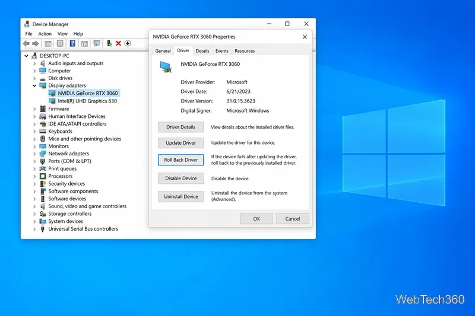Expand the IDE ATA/ATAPI controllers node
This screenshot has height=316, width=475.
(x=34, y=124)
